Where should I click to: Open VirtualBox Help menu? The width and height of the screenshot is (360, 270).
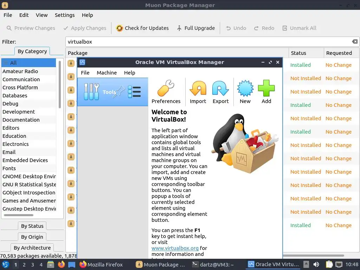click(129, 73)
